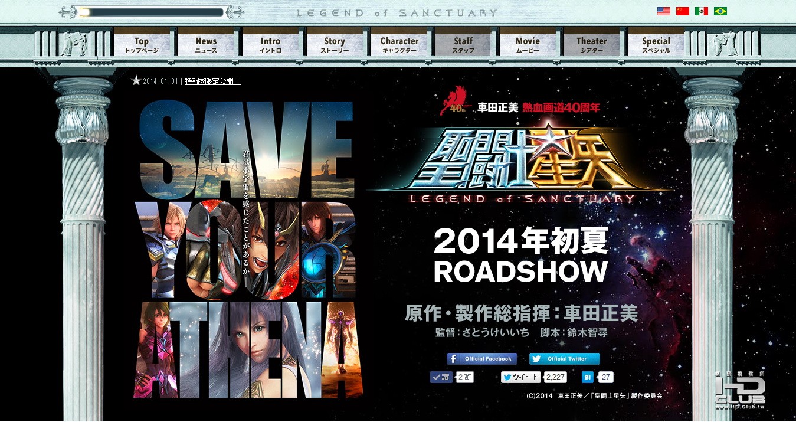
Task: Click the Facebook like count 2萬
Action: coord(465,377)
